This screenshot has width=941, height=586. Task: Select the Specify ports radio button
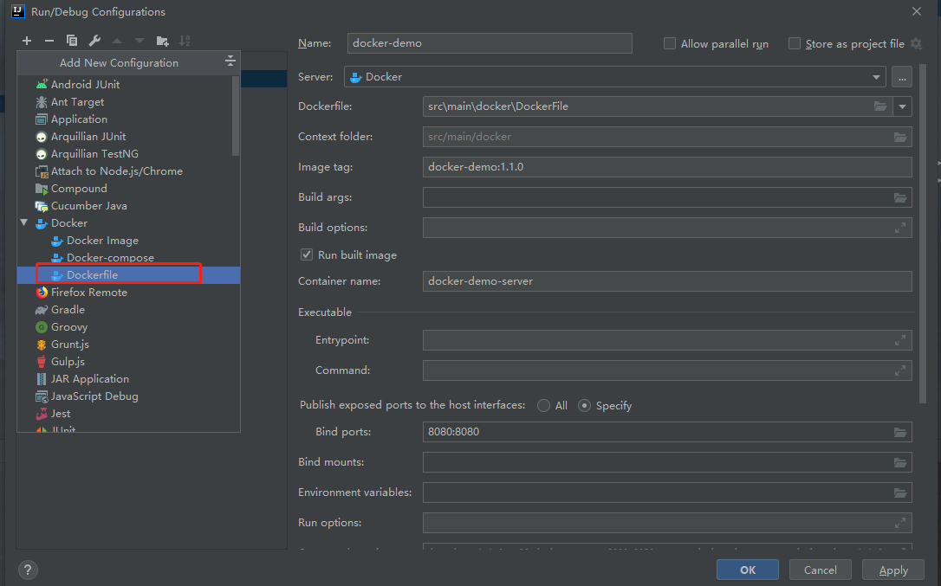coord(584,405)
